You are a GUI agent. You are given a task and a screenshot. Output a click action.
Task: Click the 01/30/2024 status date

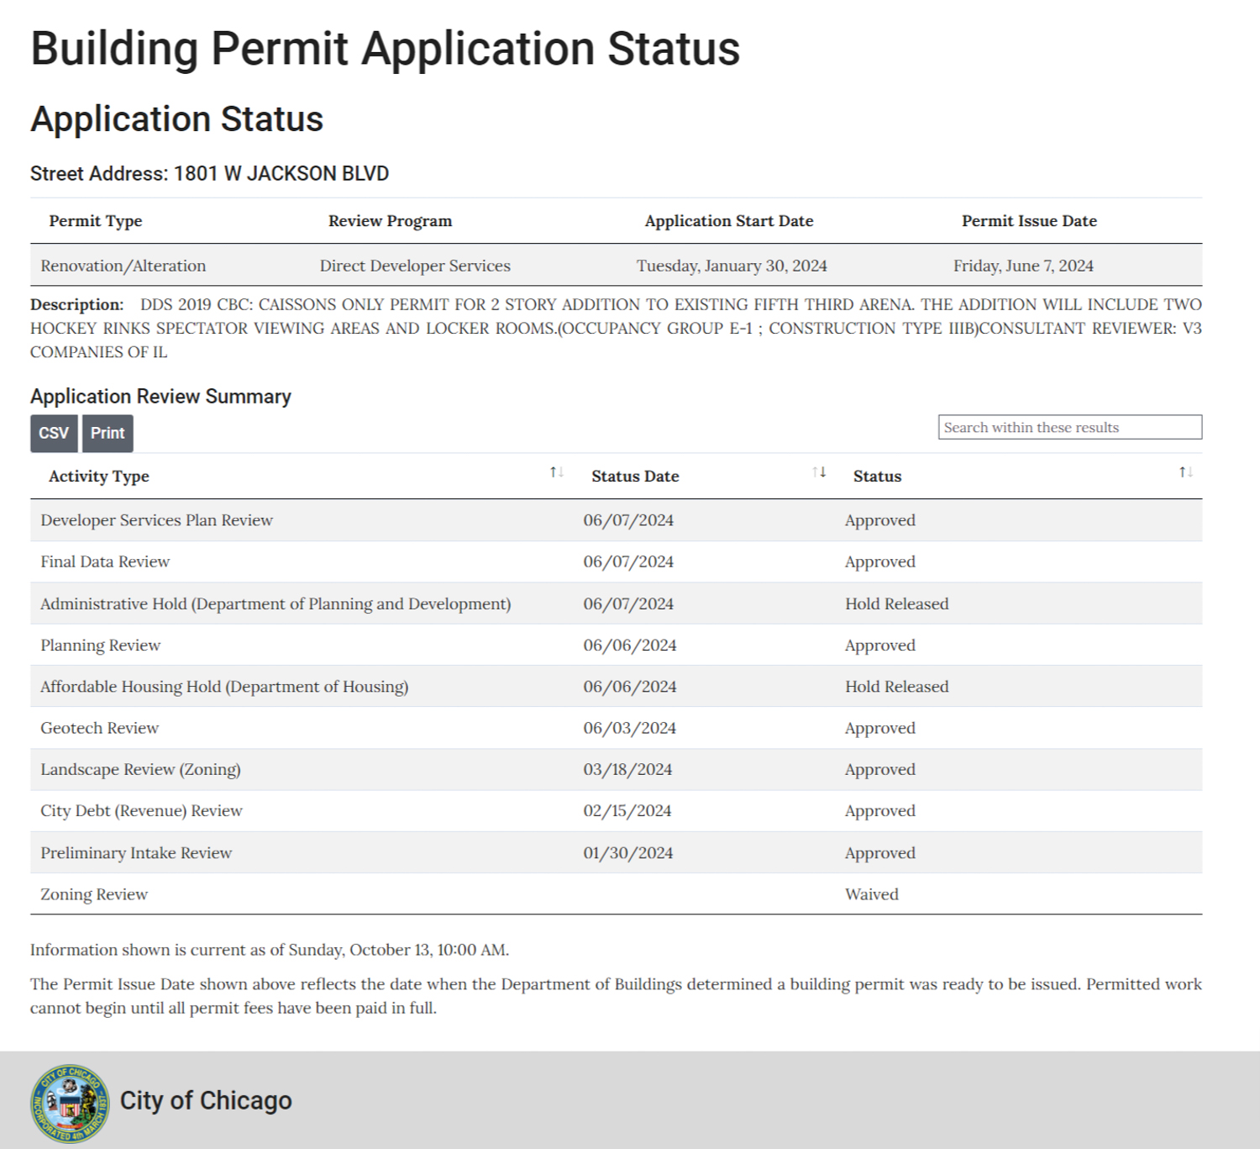click(628, 853)
